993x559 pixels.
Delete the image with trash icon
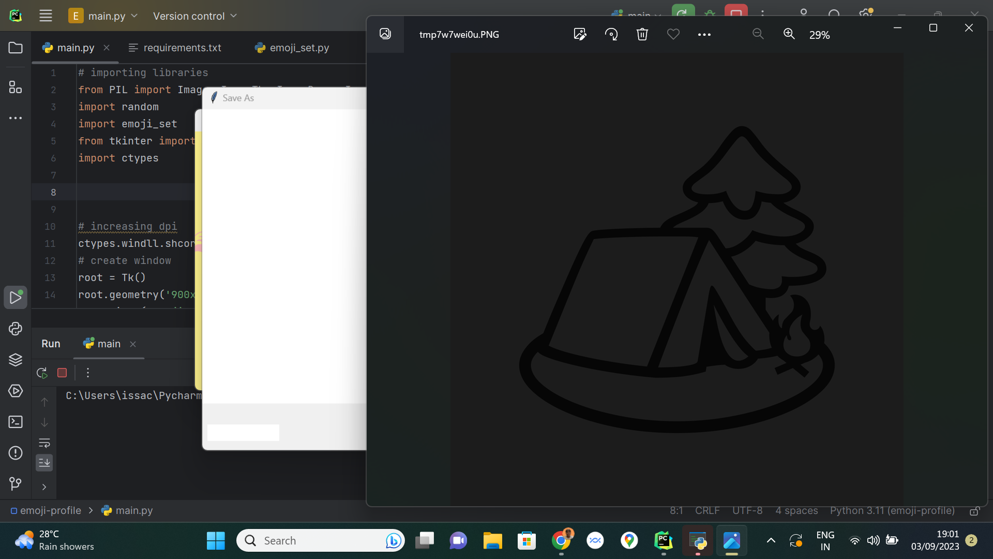coord(642,34)
